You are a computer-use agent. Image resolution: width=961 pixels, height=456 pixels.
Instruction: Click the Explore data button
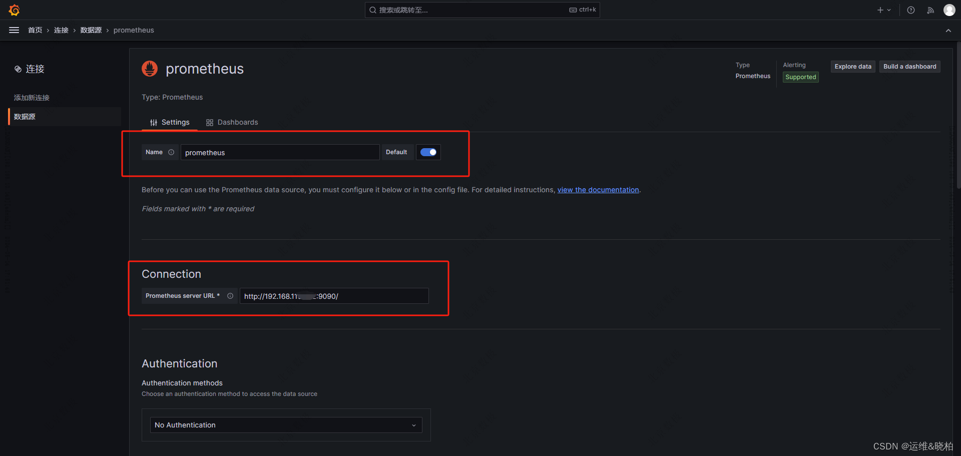coord(853,67)
